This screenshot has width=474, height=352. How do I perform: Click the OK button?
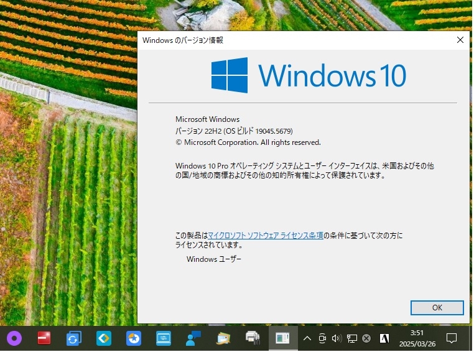coord(437,308)
